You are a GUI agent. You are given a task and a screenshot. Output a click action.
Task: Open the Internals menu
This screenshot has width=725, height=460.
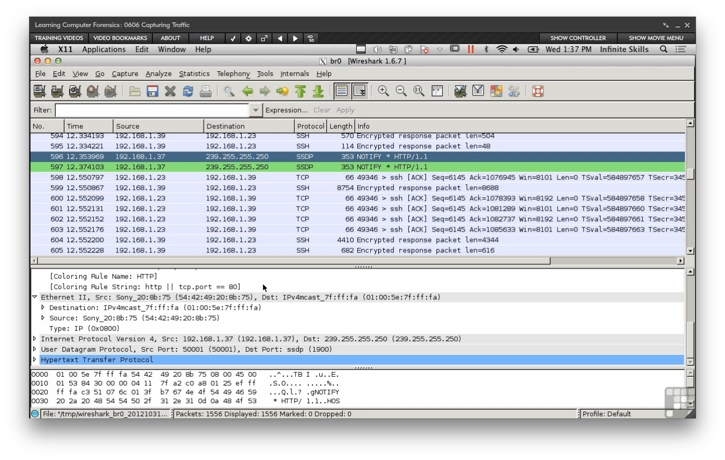(295, 74)
